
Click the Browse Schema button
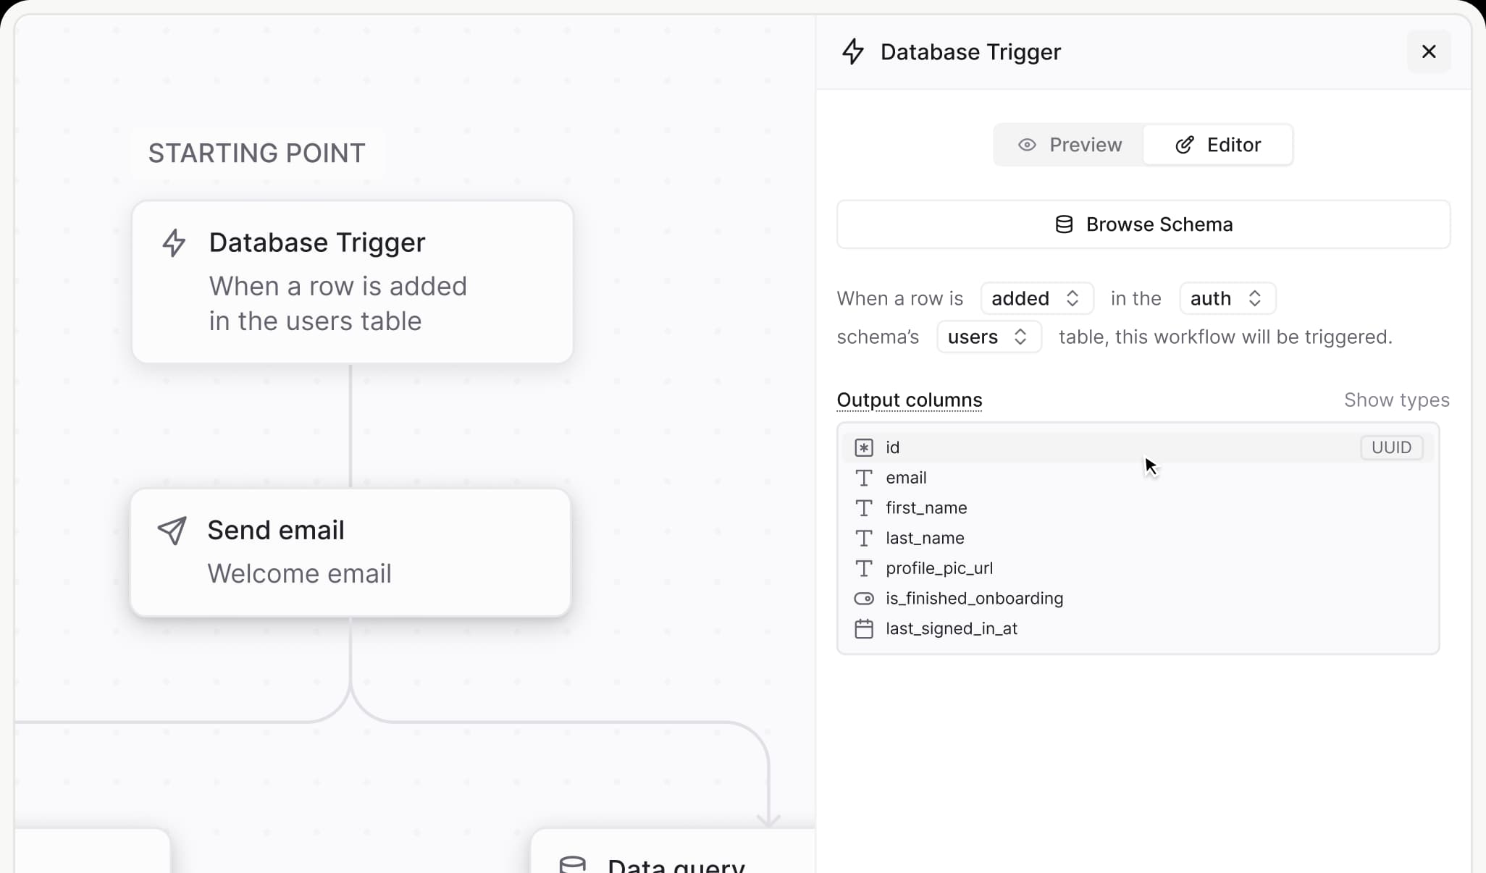[x=1143, y=224]
